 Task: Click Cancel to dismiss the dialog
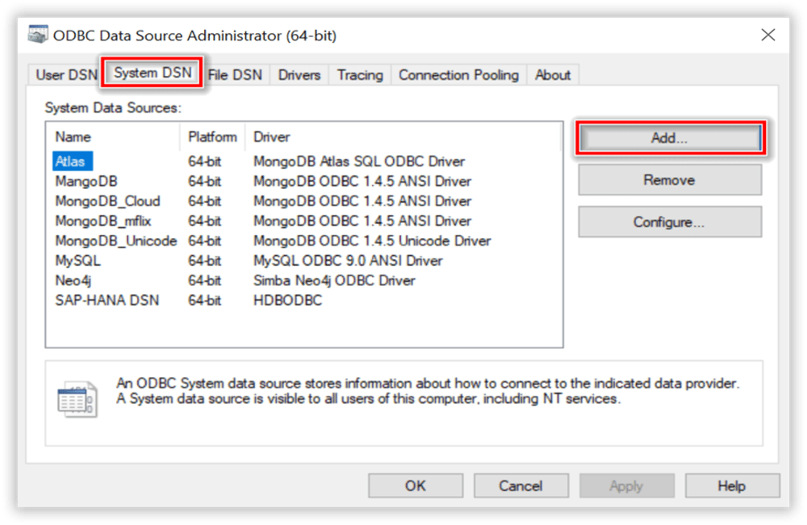click(x=521, y=485)
